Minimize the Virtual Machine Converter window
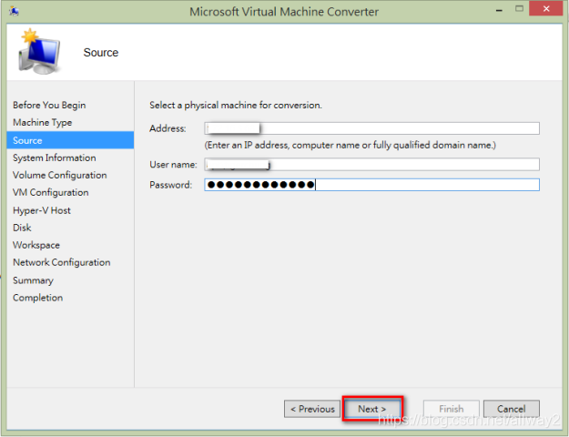This screenshot has width=569, height=437. point(499,10)
